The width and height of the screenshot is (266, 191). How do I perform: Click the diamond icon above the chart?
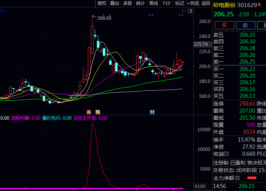[183, 11]
